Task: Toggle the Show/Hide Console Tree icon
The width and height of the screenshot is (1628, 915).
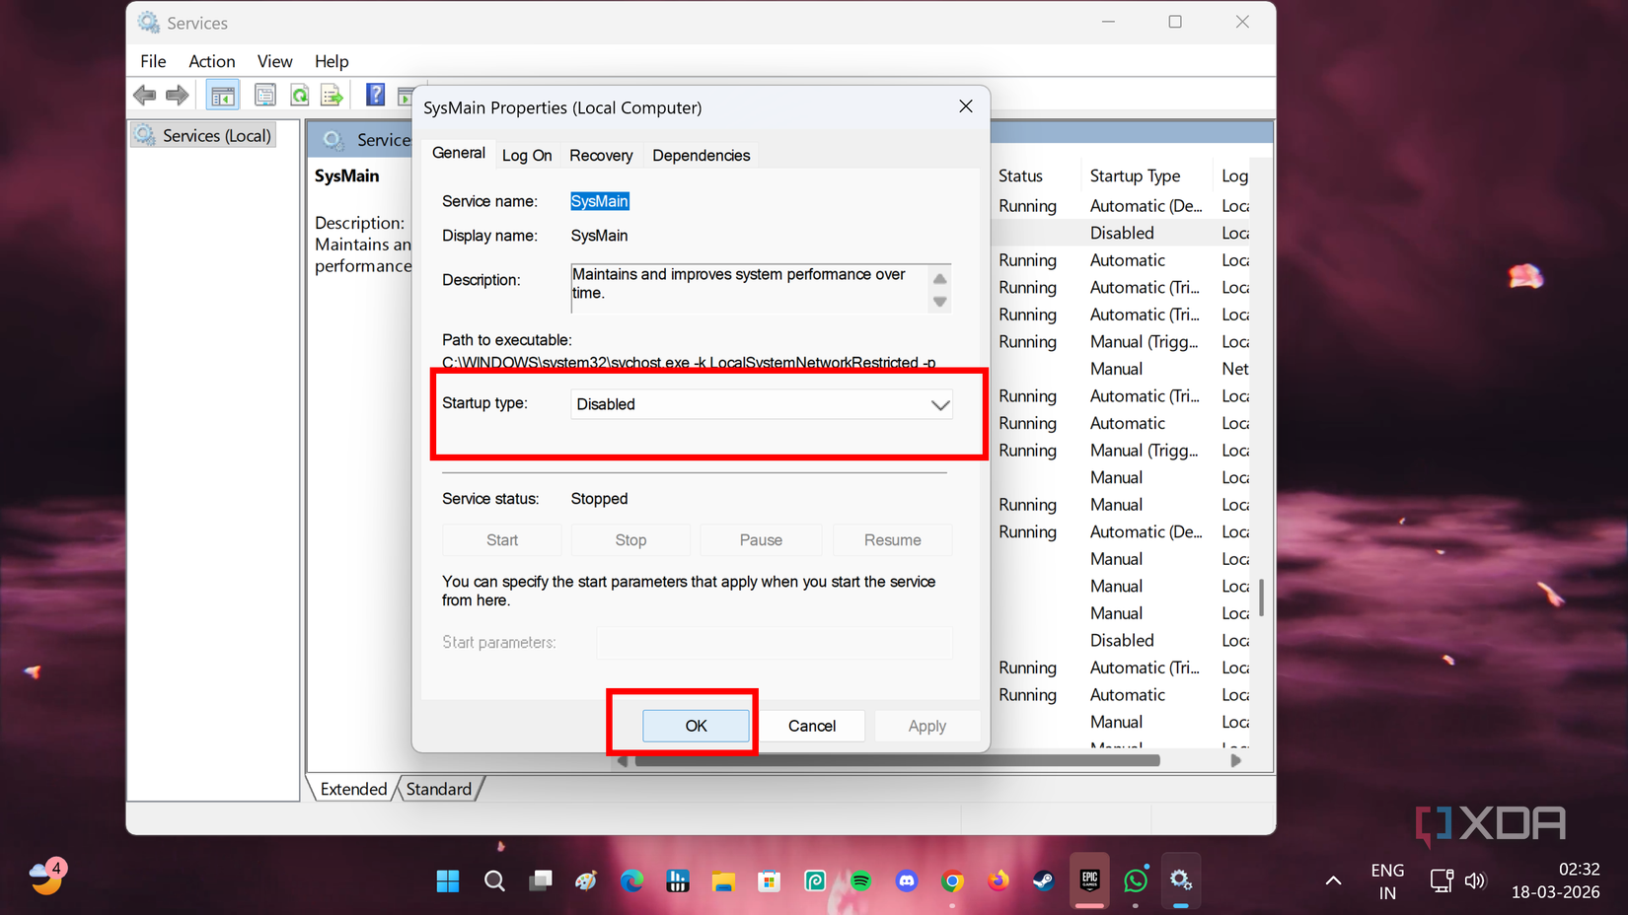Action: coord(222,94)
